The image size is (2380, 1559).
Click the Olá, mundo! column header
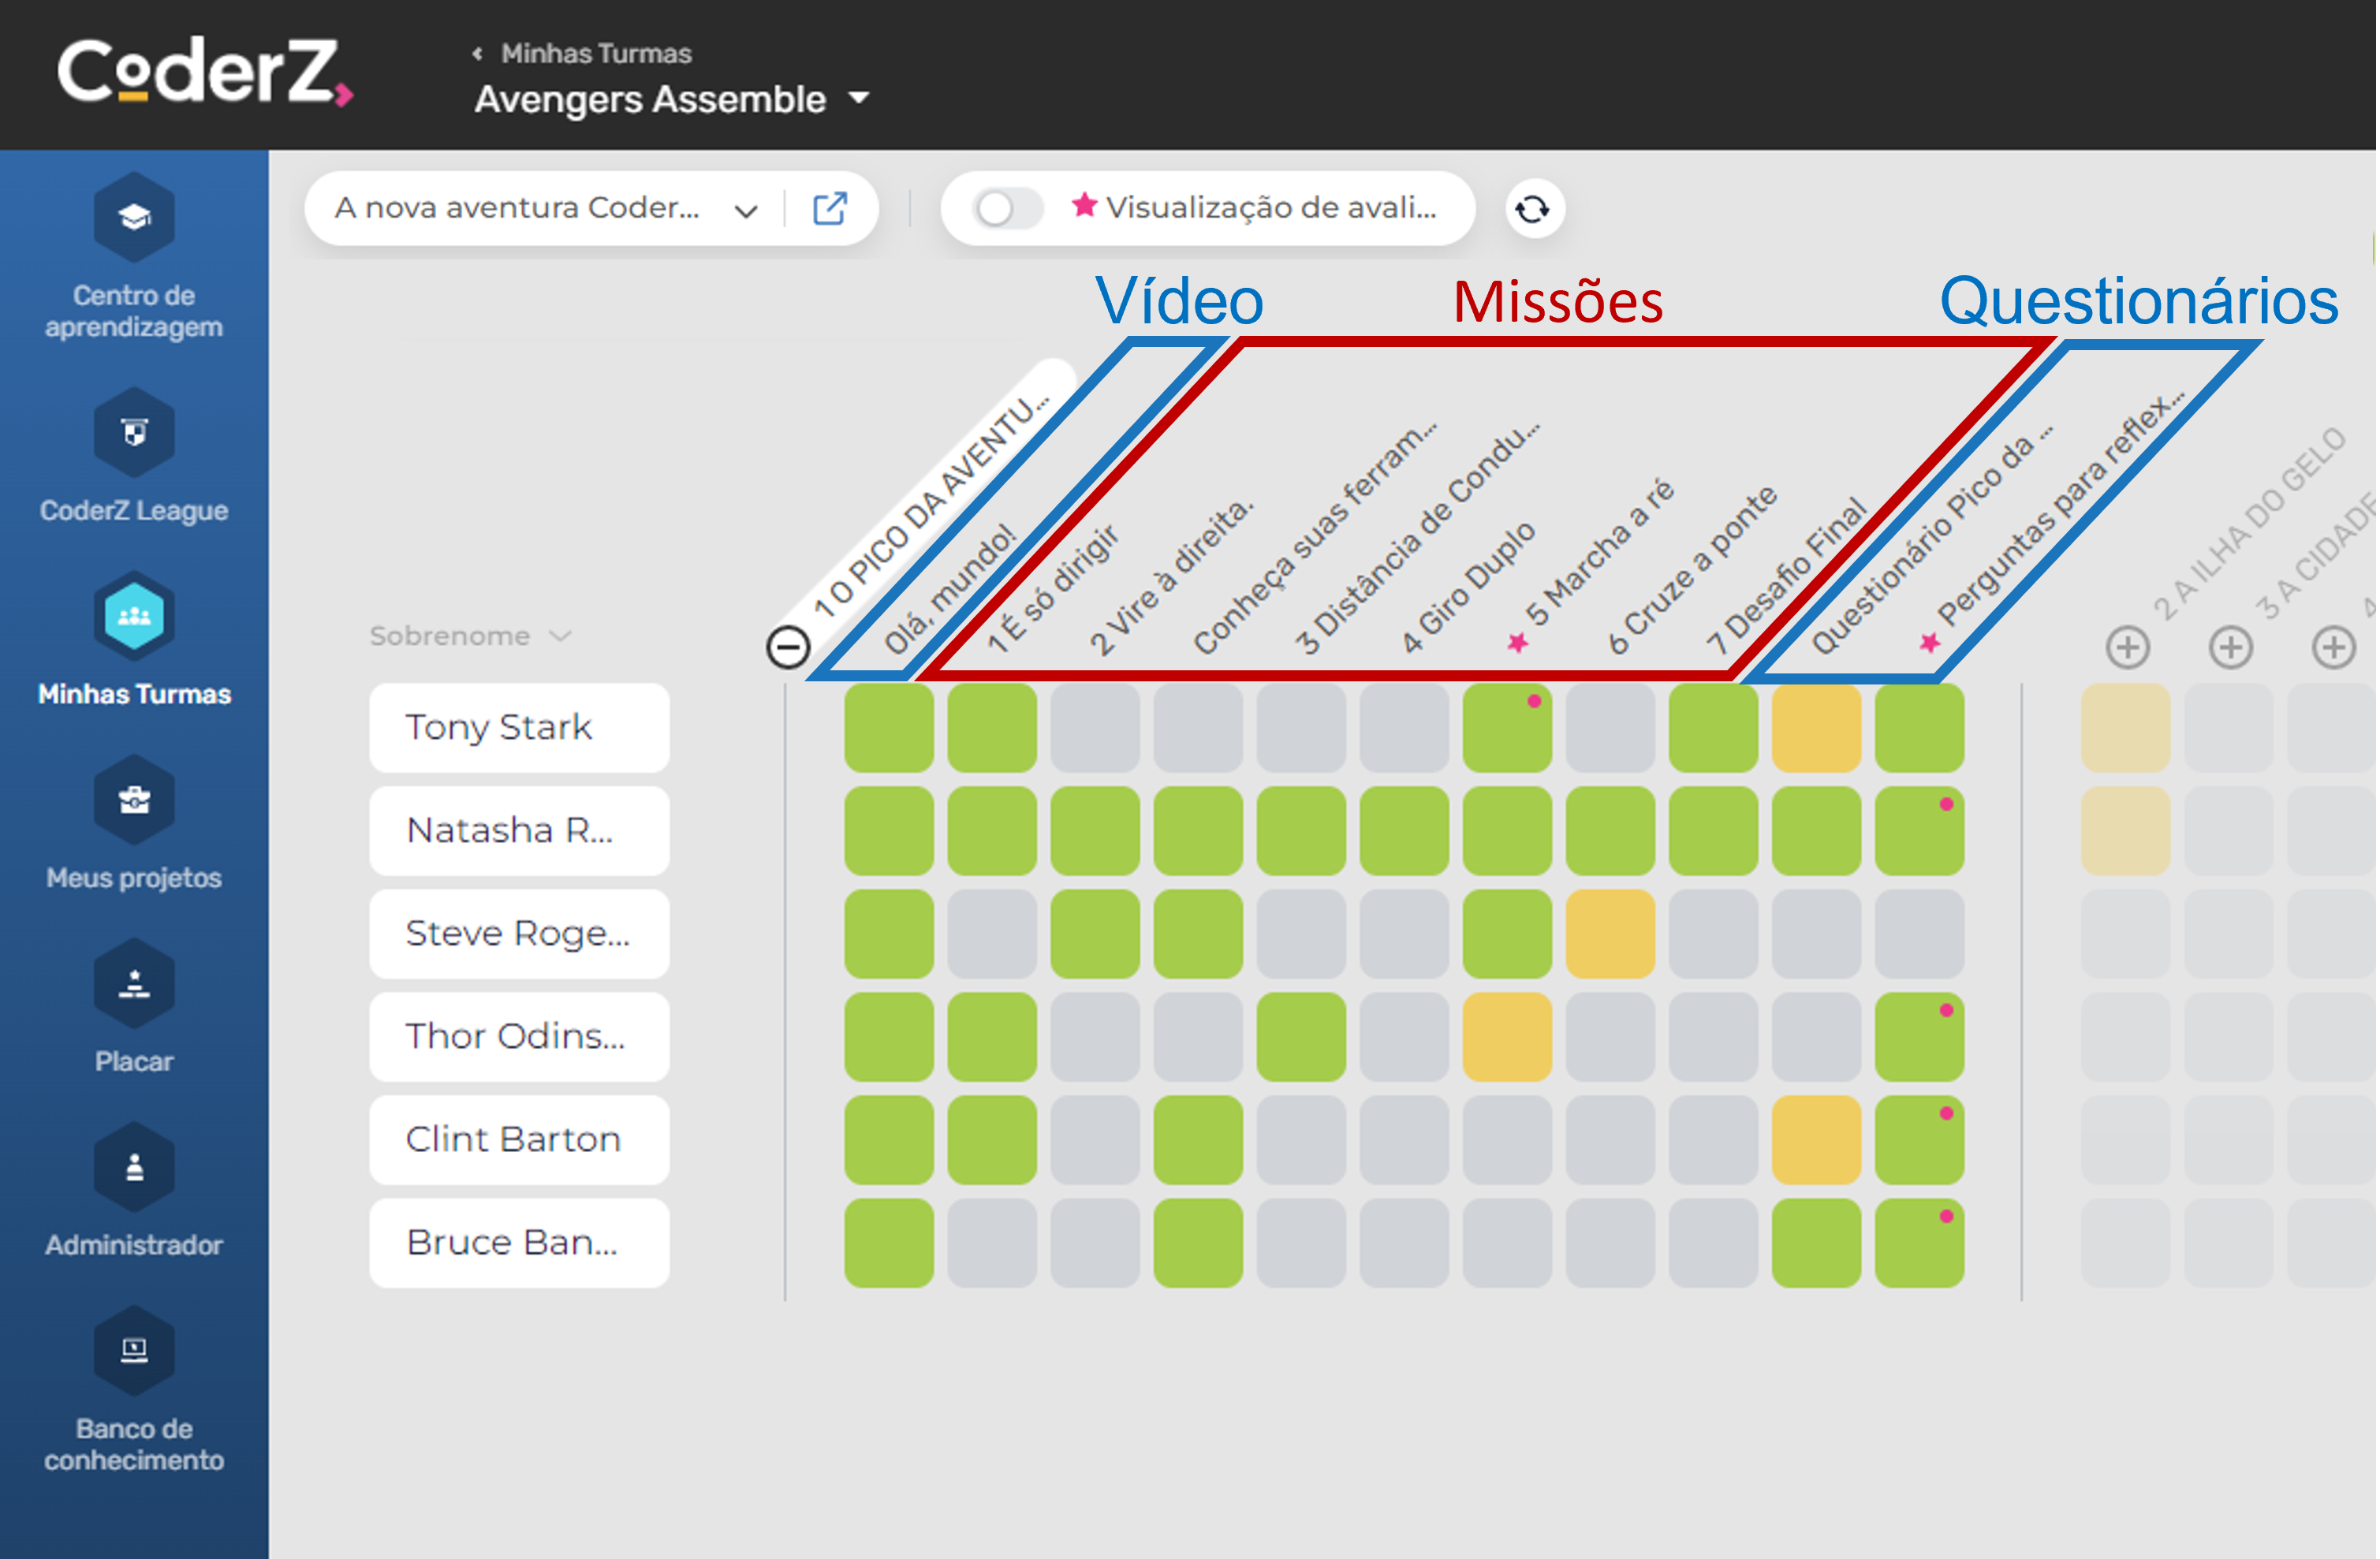point(950,588)
